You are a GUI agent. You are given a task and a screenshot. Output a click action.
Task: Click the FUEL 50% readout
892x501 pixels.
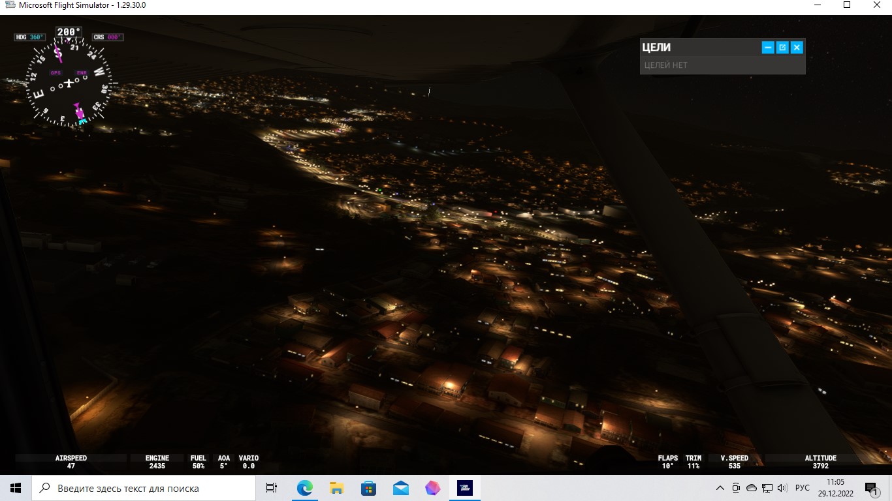199,462
